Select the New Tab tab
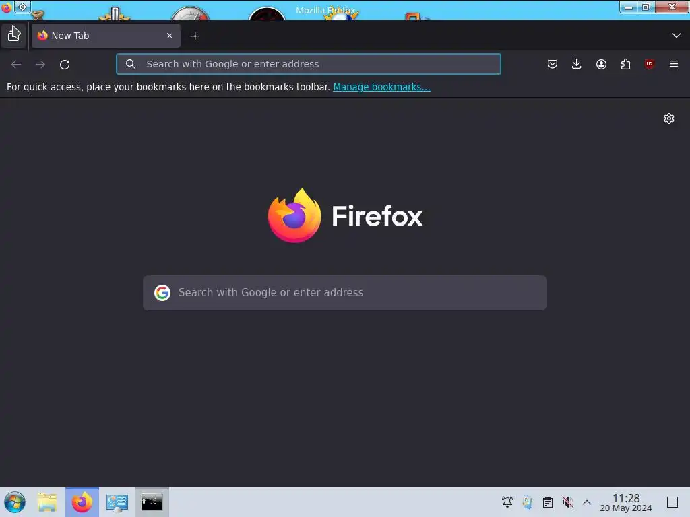 click(106, 36)
